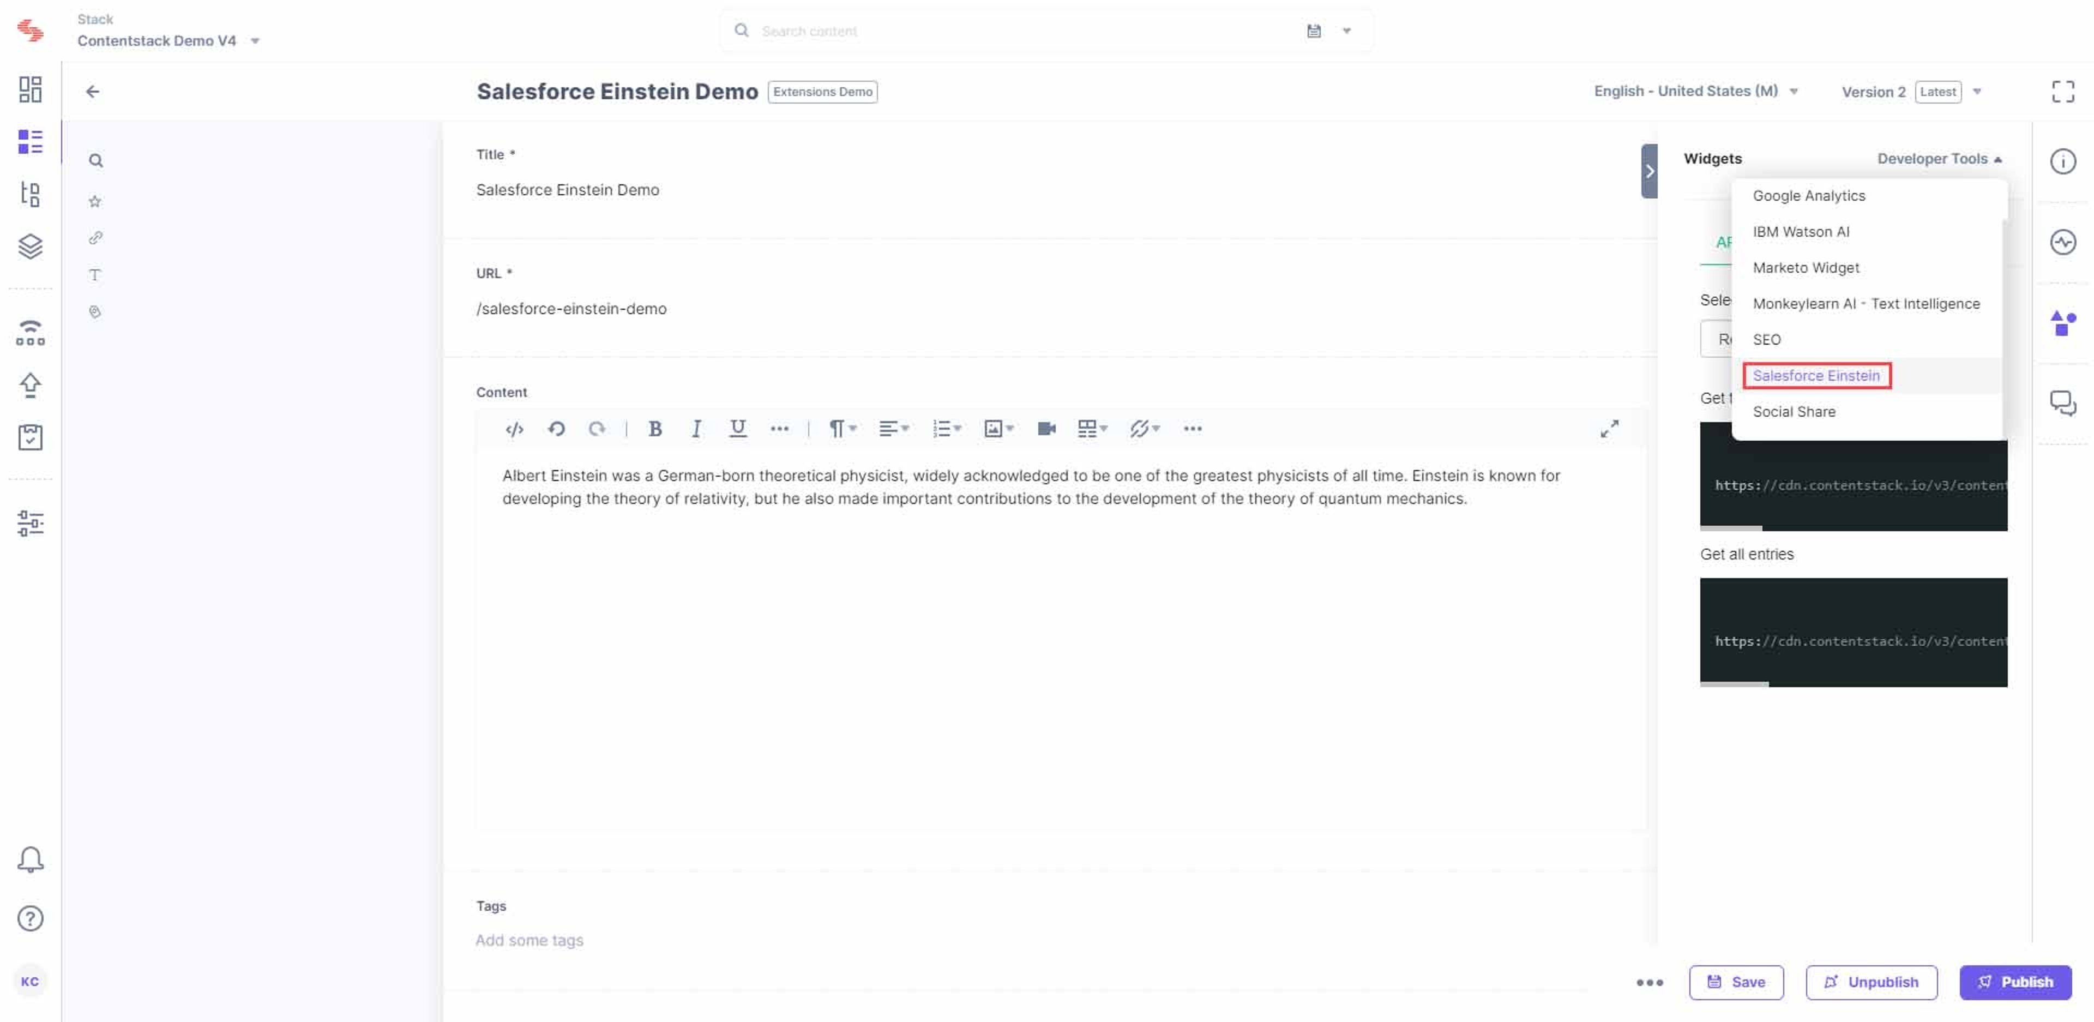The height and width of the screenshot is (1022, 2094).
Task: Open saved searches icon in search bar
Action: click(1314, 31)
